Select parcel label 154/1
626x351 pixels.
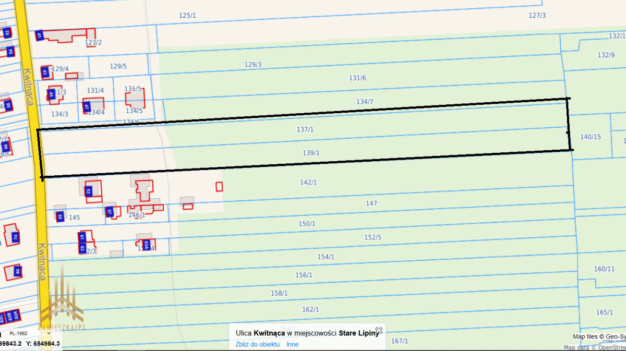point(326,257)
